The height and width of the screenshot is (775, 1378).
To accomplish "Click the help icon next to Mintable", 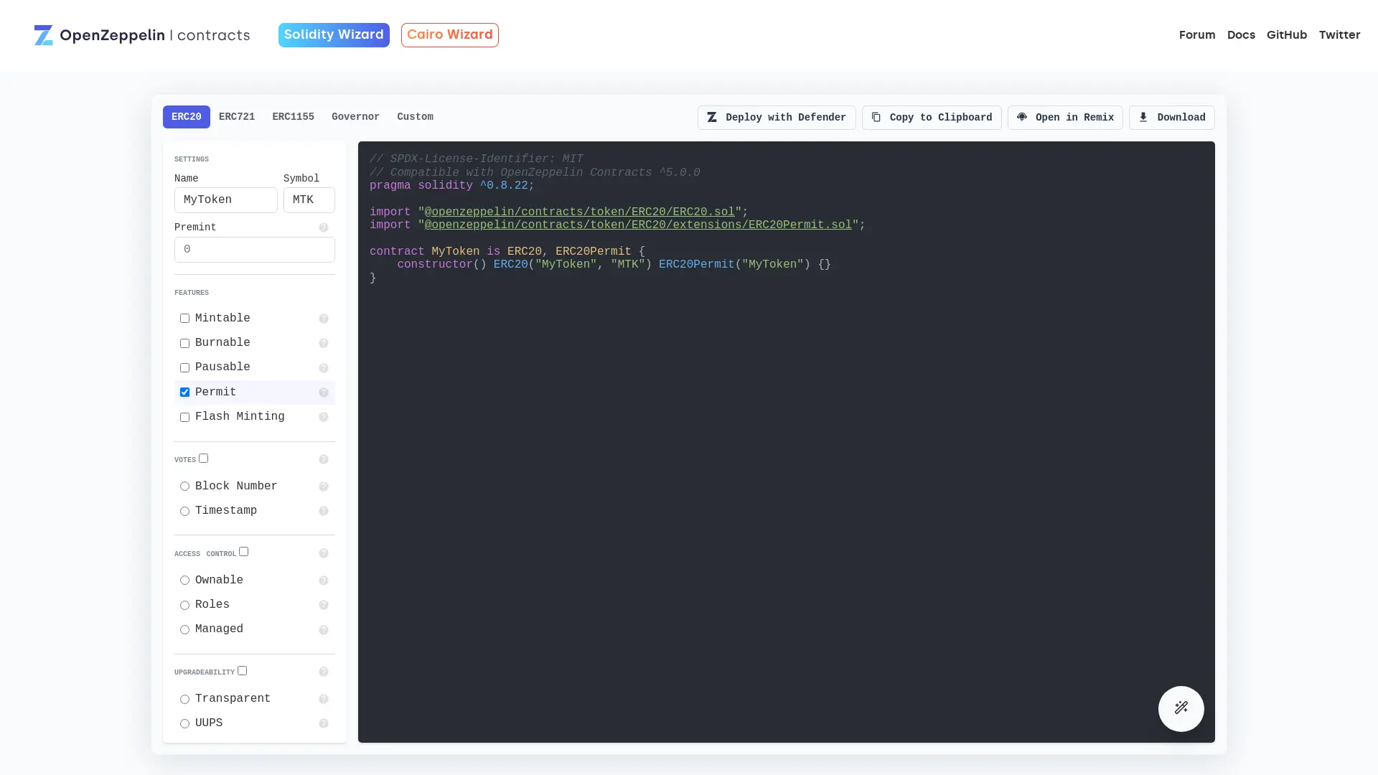I will click(324, 319).
